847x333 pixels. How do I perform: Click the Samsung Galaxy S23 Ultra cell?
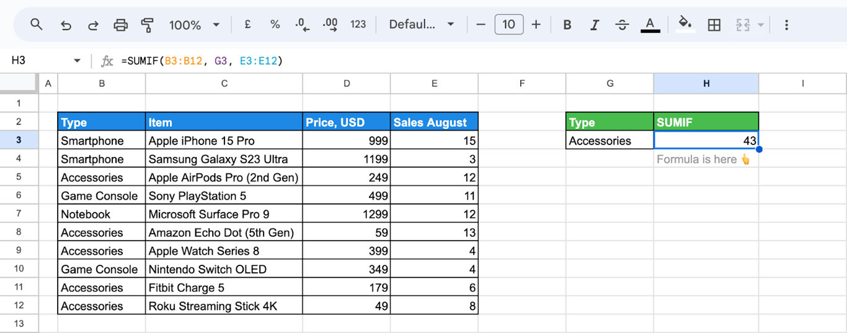click(224, 159)
